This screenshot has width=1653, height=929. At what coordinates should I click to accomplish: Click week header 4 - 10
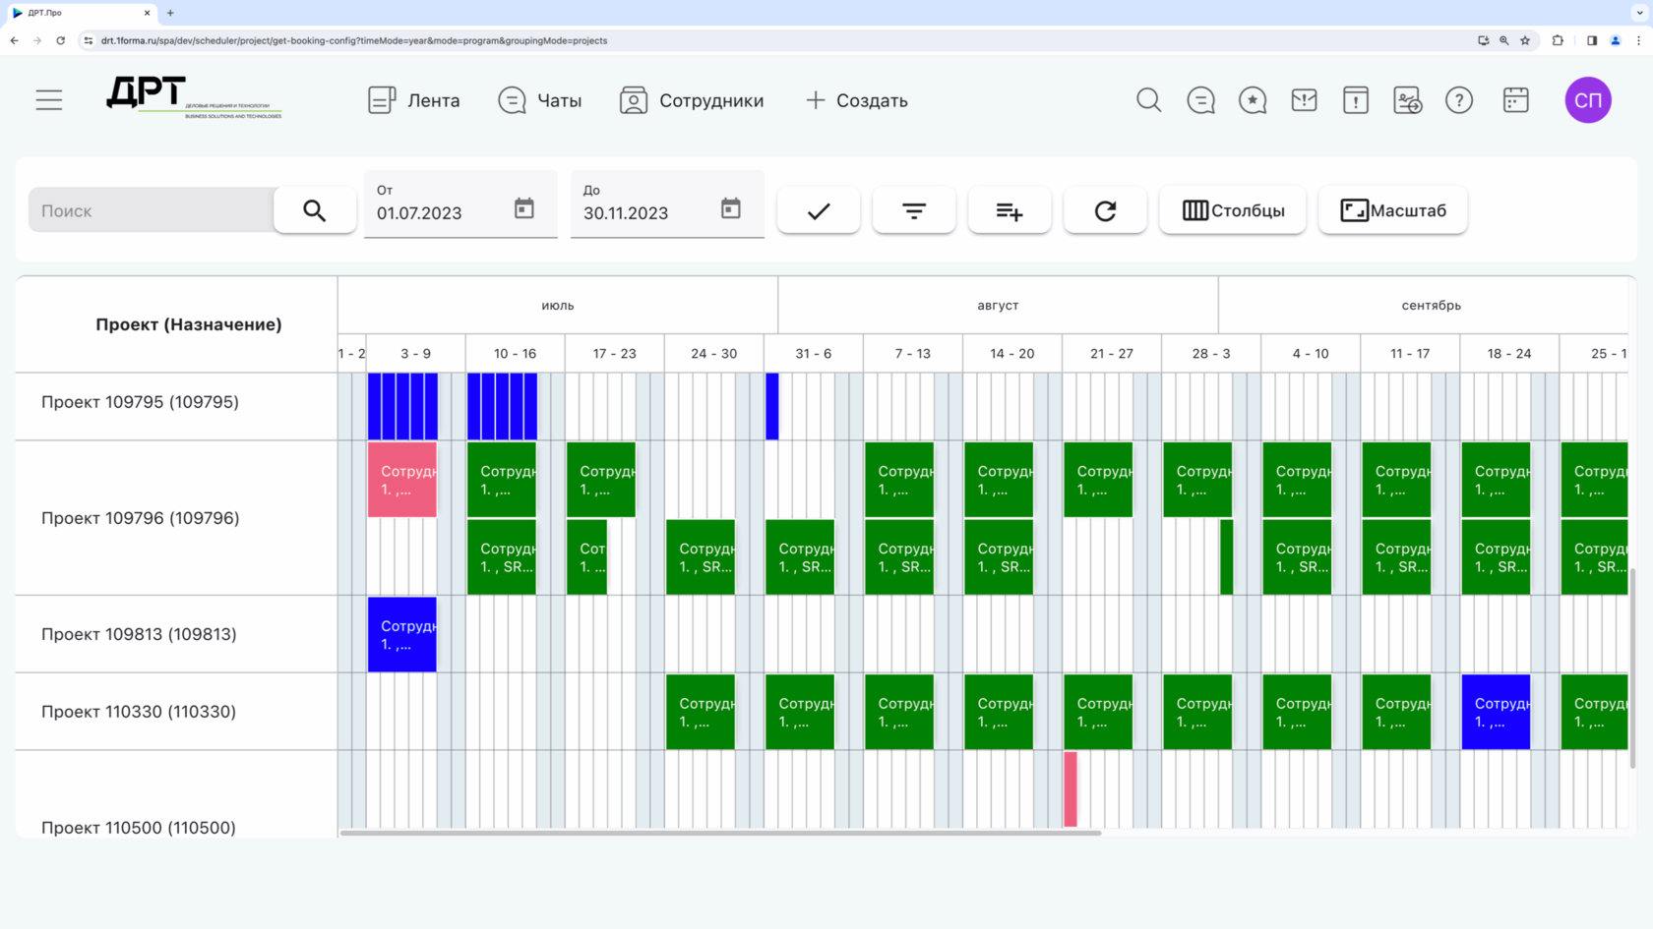click(x=1311, y=354)
